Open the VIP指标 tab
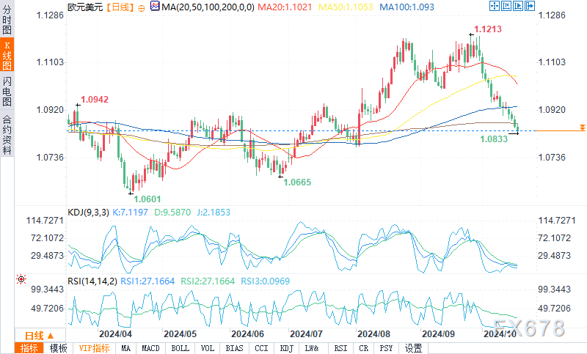Image resolution: width=587 pixels, height=354 pixels. (95, 348)
